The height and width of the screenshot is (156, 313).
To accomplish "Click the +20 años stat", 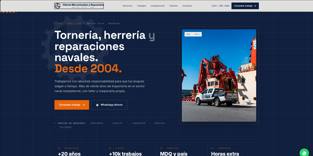I will point(69,154).
